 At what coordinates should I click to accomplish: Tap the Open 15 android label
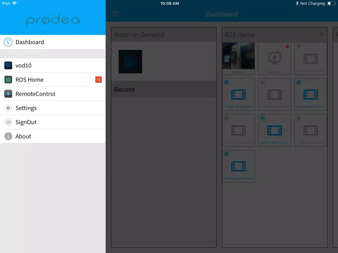pyautogui.click(x=238, y=107)
